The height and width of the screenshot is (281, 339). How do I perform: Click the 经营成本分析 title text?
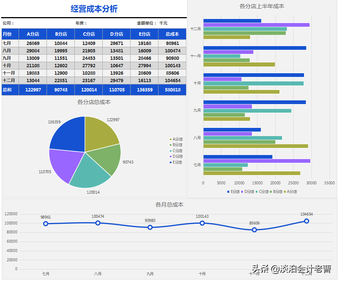94,9
